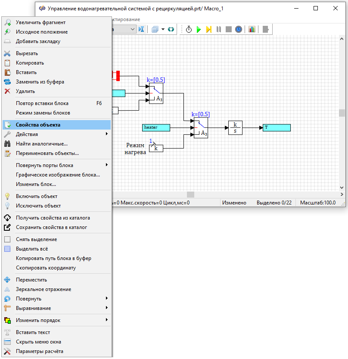
Task: Select Свойства объекта from context menu
Action: [56, 125]
